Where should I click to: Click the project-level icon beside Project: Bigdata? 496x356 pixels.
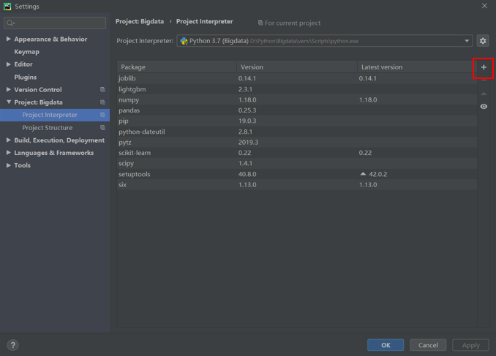[102, 102]
